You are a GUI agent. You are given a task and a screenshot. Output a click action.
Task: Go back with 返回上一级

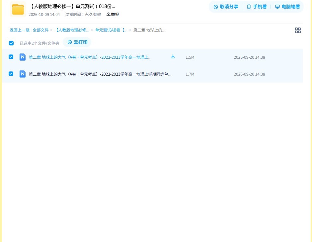point(20,30)
